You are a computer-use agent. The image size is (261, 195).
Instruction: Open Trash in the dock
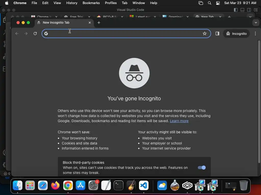coord(243,185)
